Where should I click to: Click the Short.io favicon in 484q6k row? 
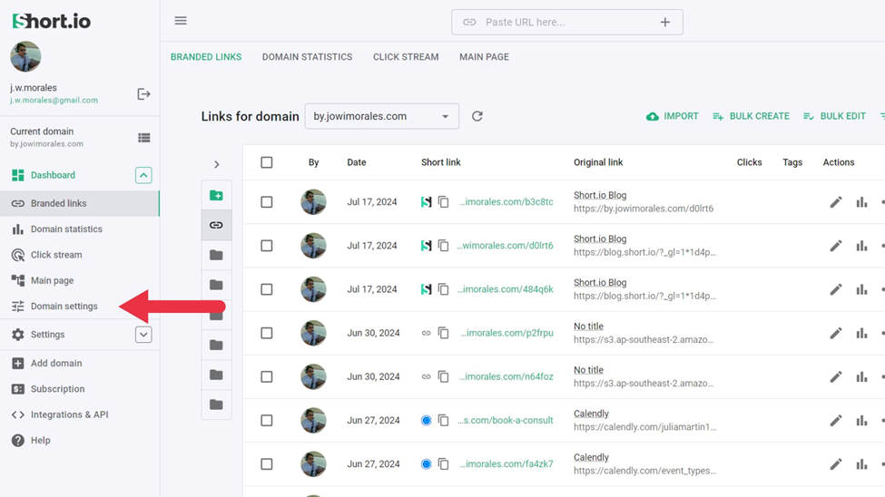(x=426, y=289)
